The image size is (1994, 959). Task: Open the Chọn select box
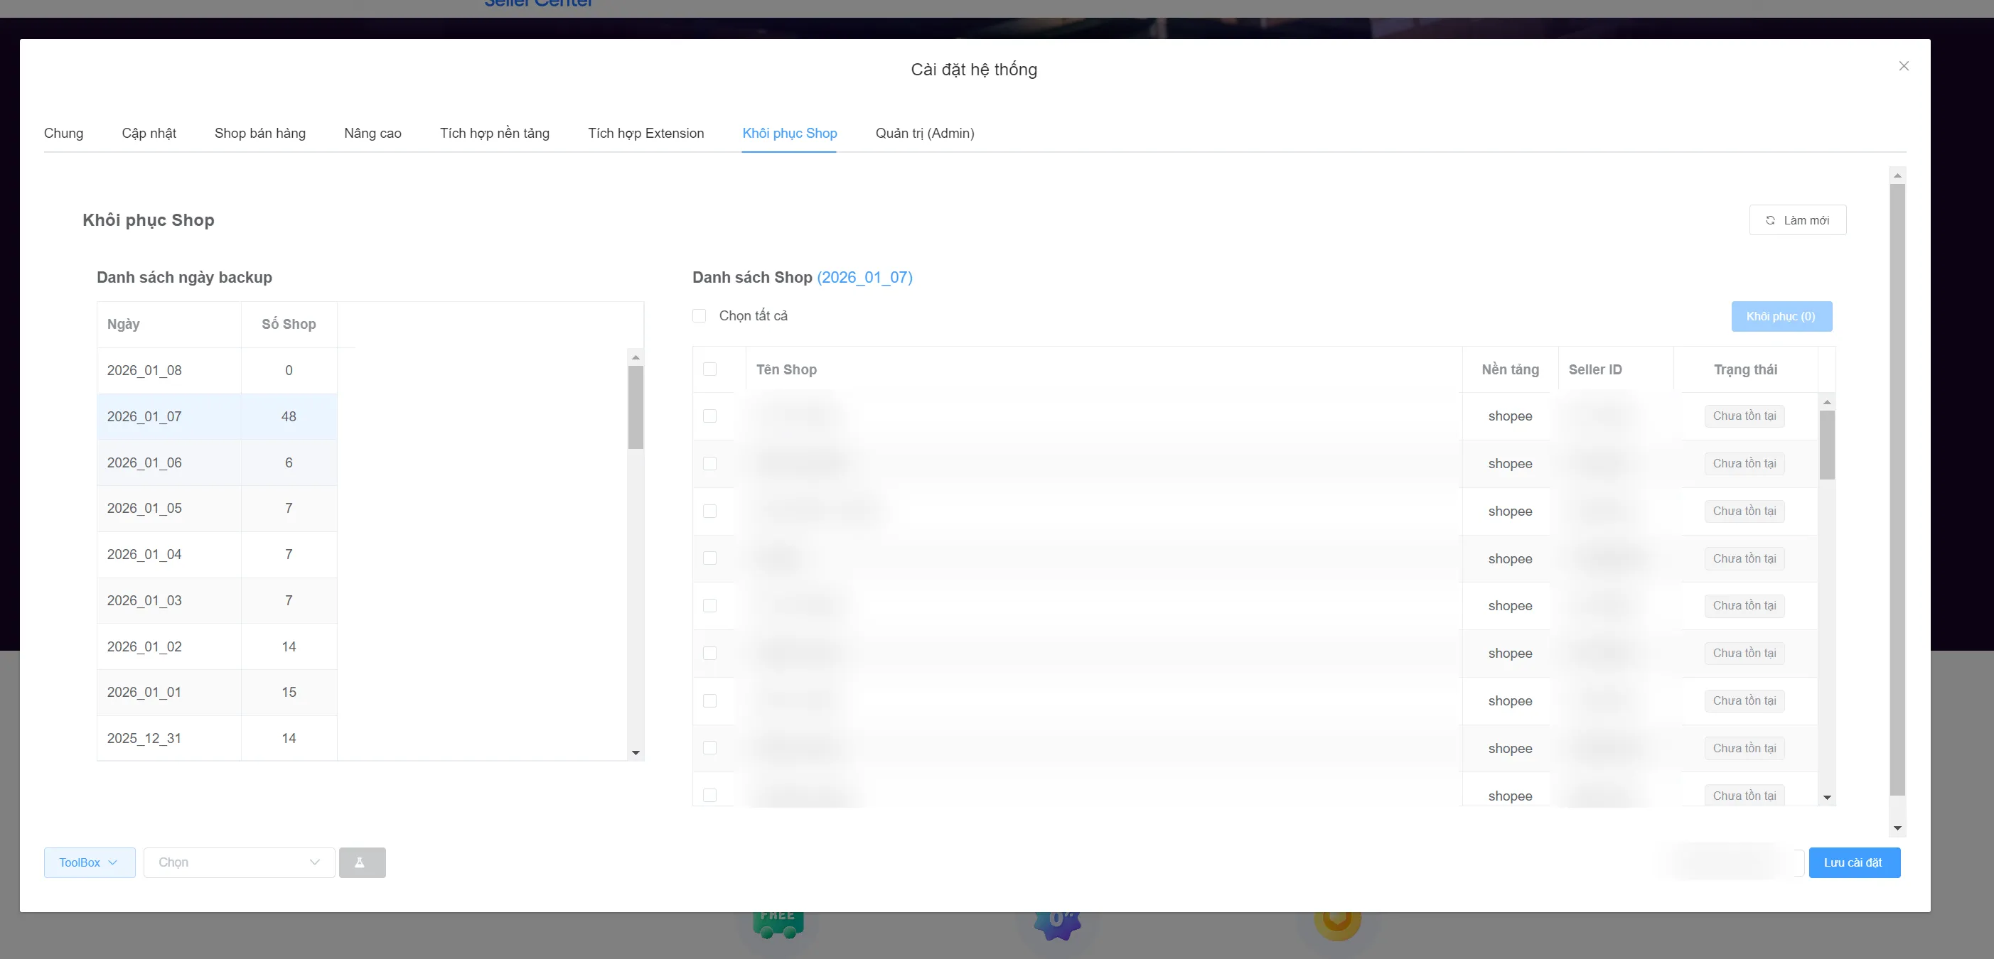pyautogui.click(x=239, y=862)
